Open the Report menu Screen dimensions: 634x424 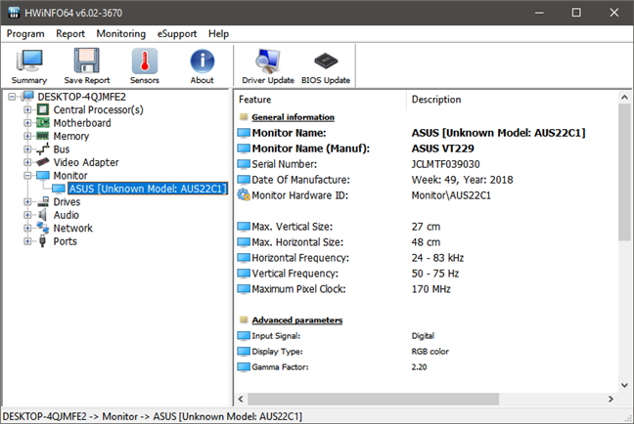70,33
